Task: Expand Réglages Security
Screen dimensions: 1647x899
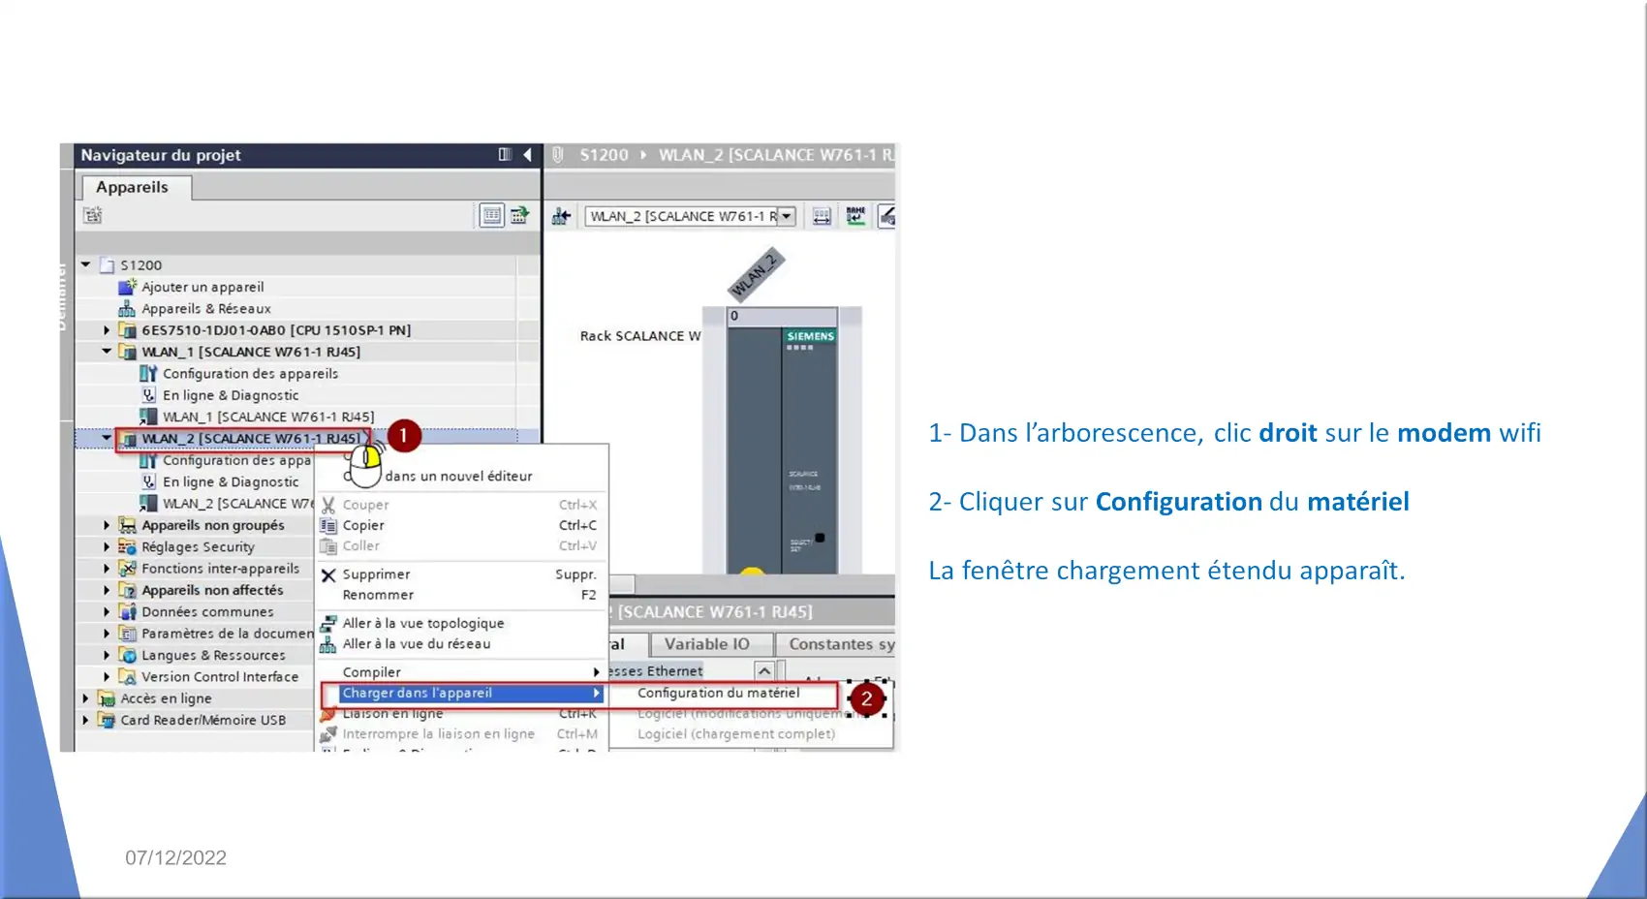Action: coord(108,546)
